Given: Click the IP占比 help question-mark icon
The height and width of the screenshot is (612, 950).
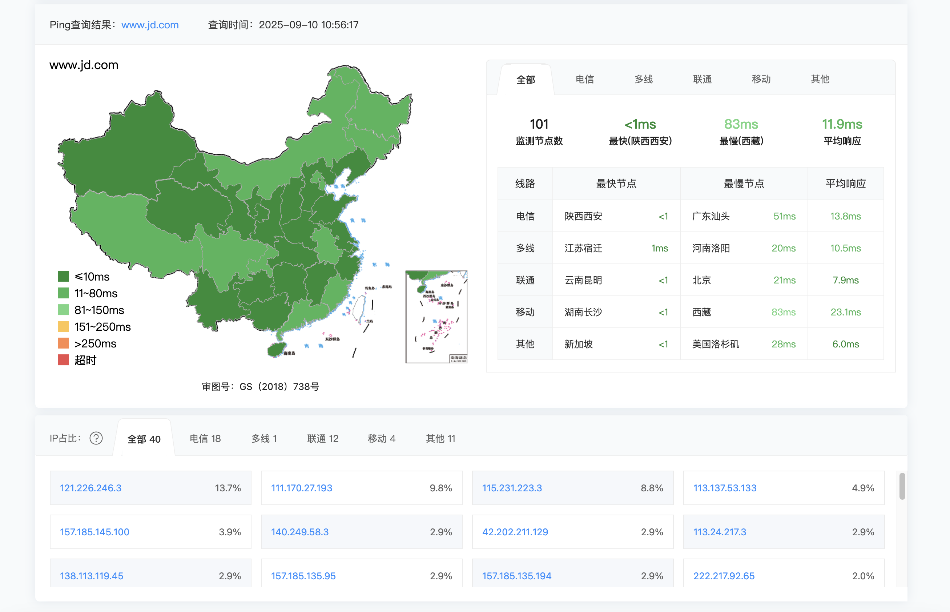Looking at the screenshot, I should tap(96, 438).
